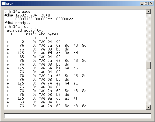Click the row with bytes fd ec 3a dd
Screen dimensions: 155x122
coord(42,53)
